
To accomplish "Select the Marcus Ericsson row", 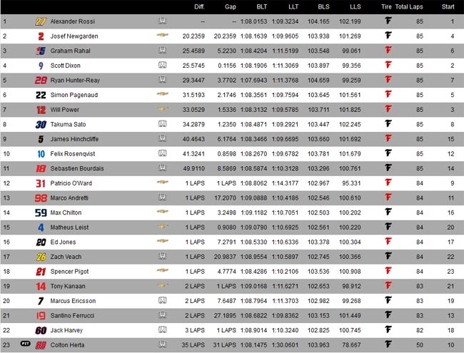I will point(232,301).
